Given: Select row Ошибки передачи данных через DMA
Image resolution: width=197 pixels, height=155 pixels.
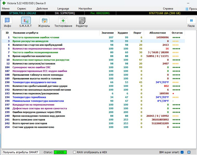Looking at the screenshot, I should click(93, 112).
